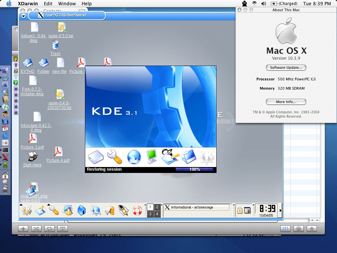Image resolution: width=337 pixels, height=253 pixels.
Task: Click the KWrite editor icon in KDE panel
Action: pyautogui.click(x=40, y=210)
